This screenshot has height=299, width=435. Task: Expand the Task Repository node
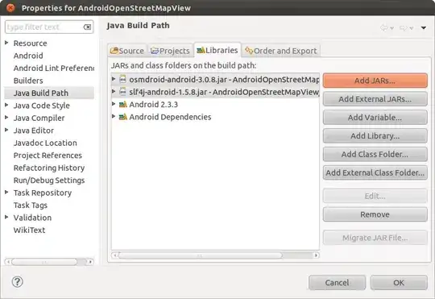(x=6, y=192)
